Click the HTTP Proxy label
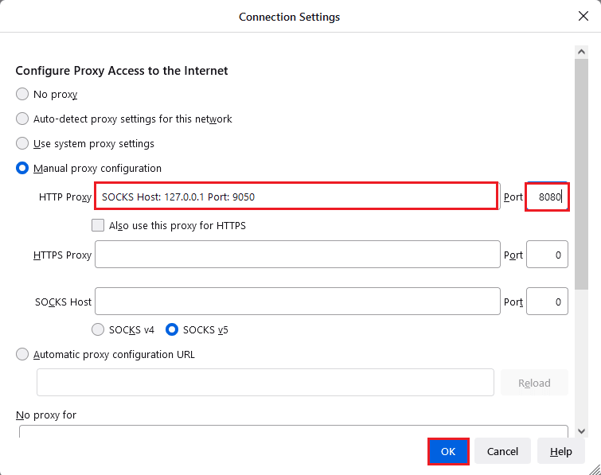The height and width of the screenshot is (475, 601). click(65, 197)
